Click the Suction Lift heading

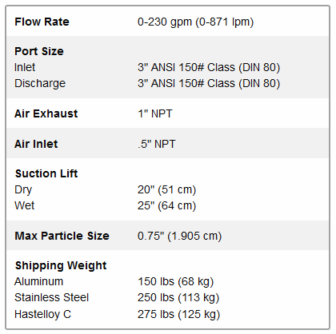coord(46,173)
